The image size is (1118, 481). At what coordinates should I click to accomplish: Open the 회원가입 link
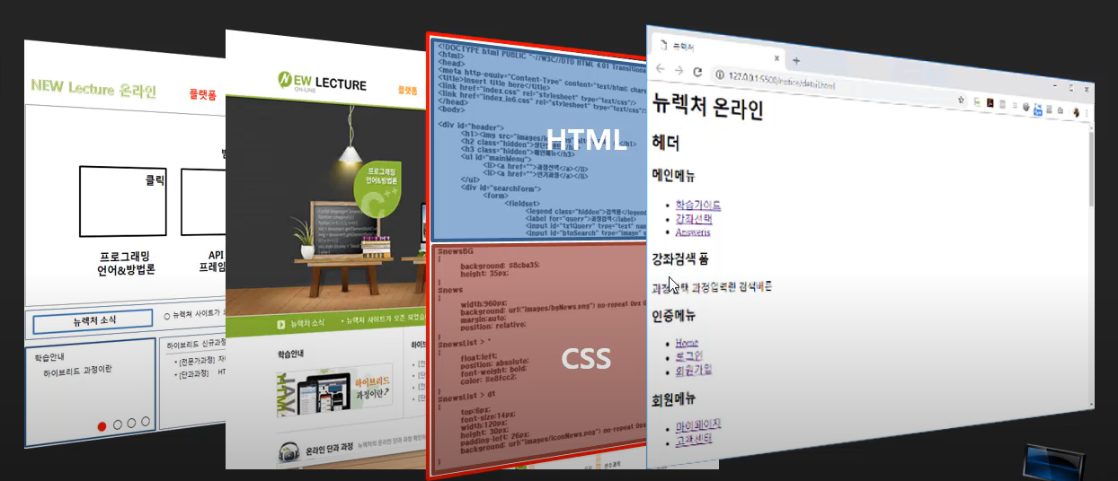[x=694, y=369]
